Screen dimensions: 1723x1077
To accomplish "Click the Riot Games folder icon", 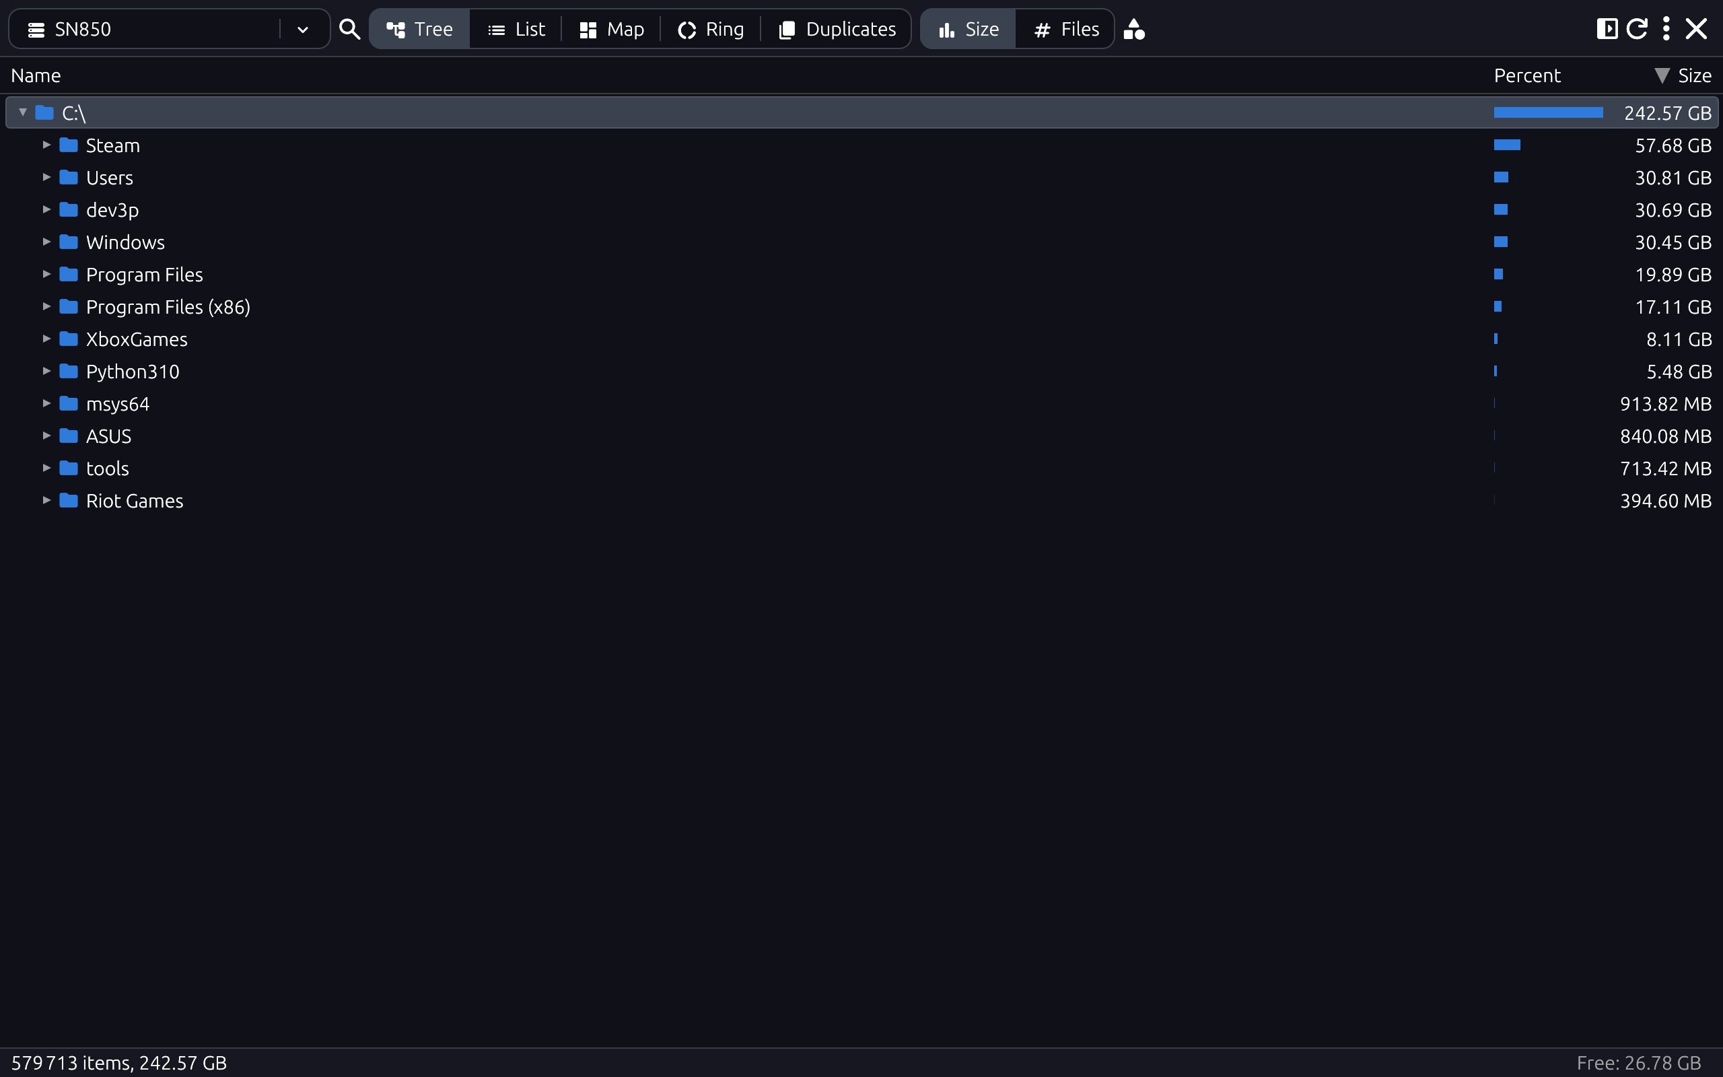I will (x=69, y=501).
